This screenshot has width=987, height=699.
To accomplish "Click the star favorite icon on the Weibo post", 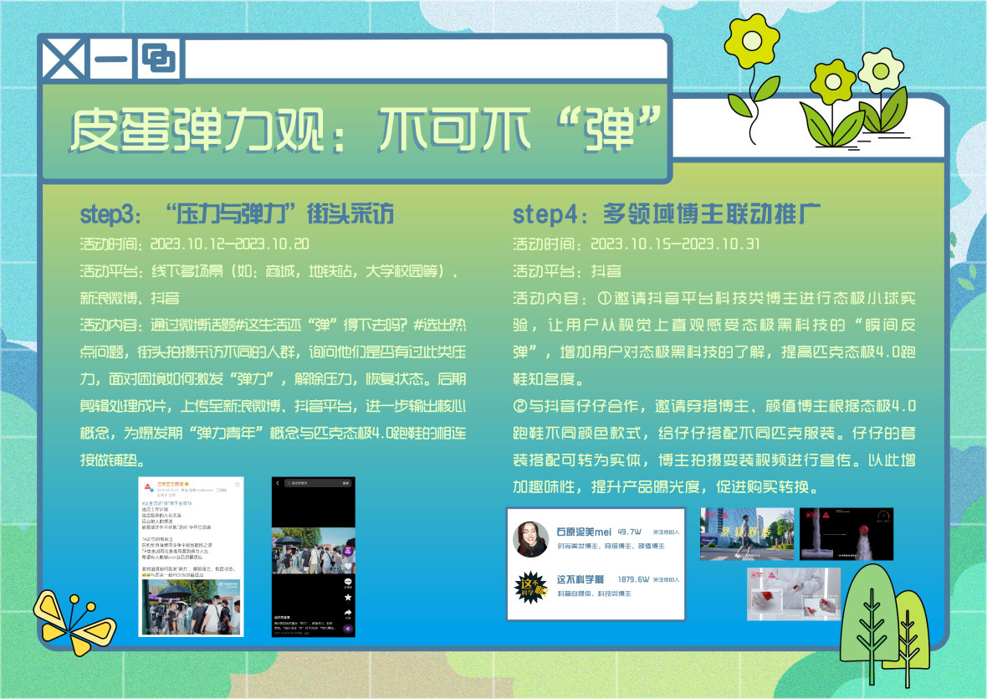I will (238, 485).
